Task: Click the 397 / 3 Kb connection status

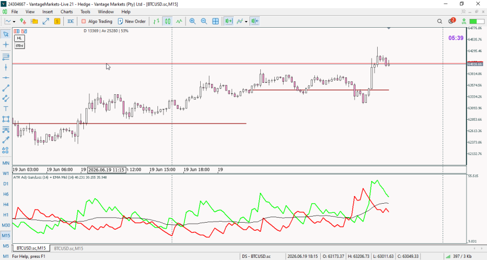Action: pos(459,256)
